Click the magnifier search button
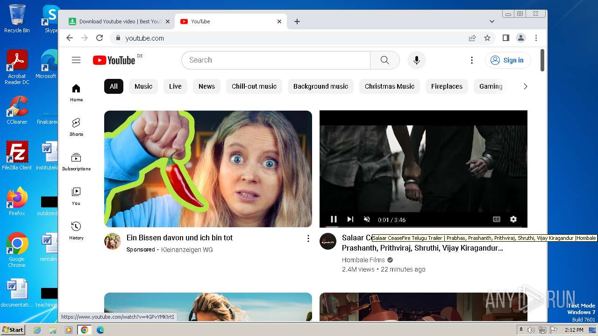598x336 pixels. (384, 60)
